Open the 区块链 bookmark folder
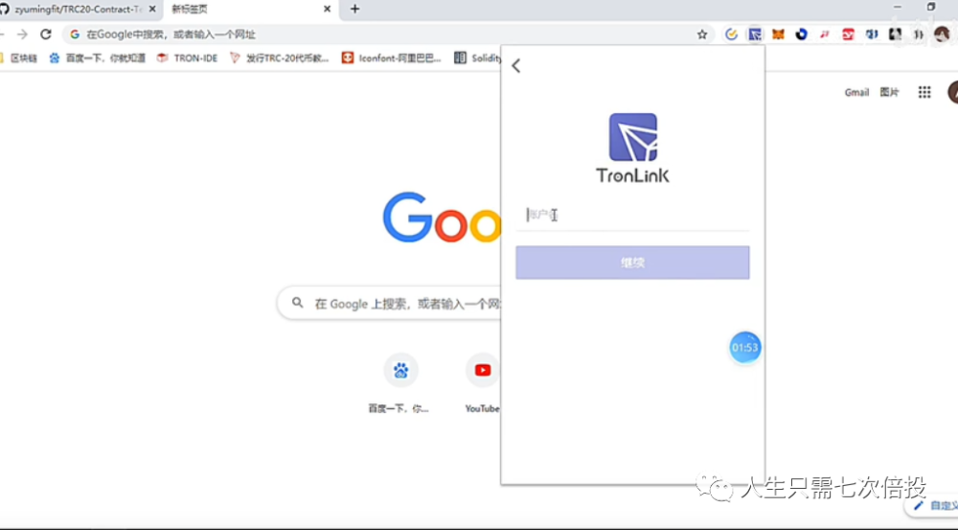The image size is (958, 530). (18, 58)
